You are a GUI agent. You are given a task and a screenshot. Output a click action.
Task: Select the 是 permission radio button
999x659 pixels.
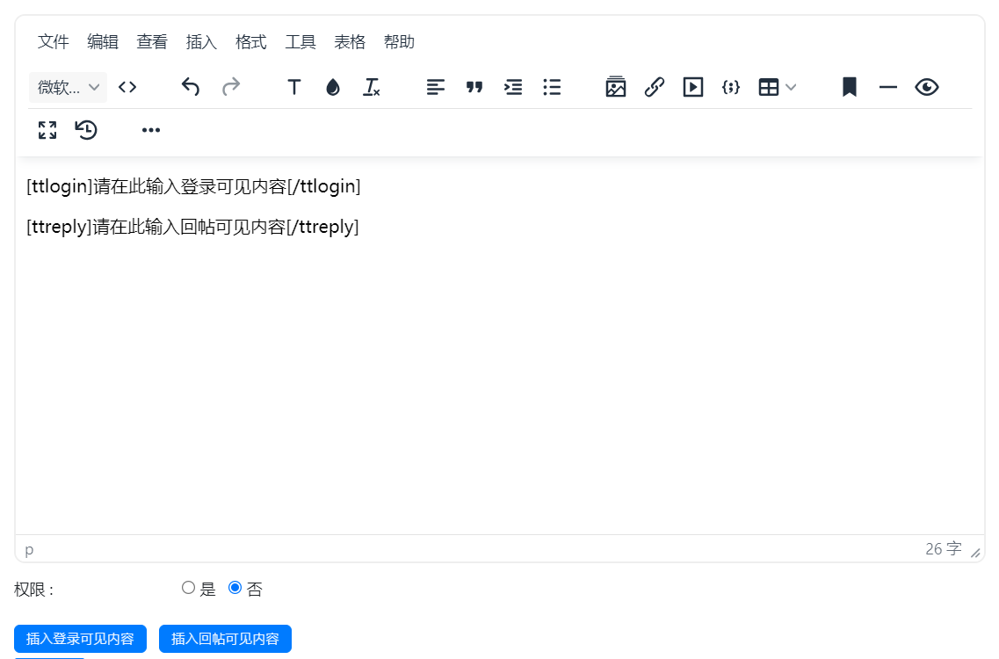[x=188, y=588]
